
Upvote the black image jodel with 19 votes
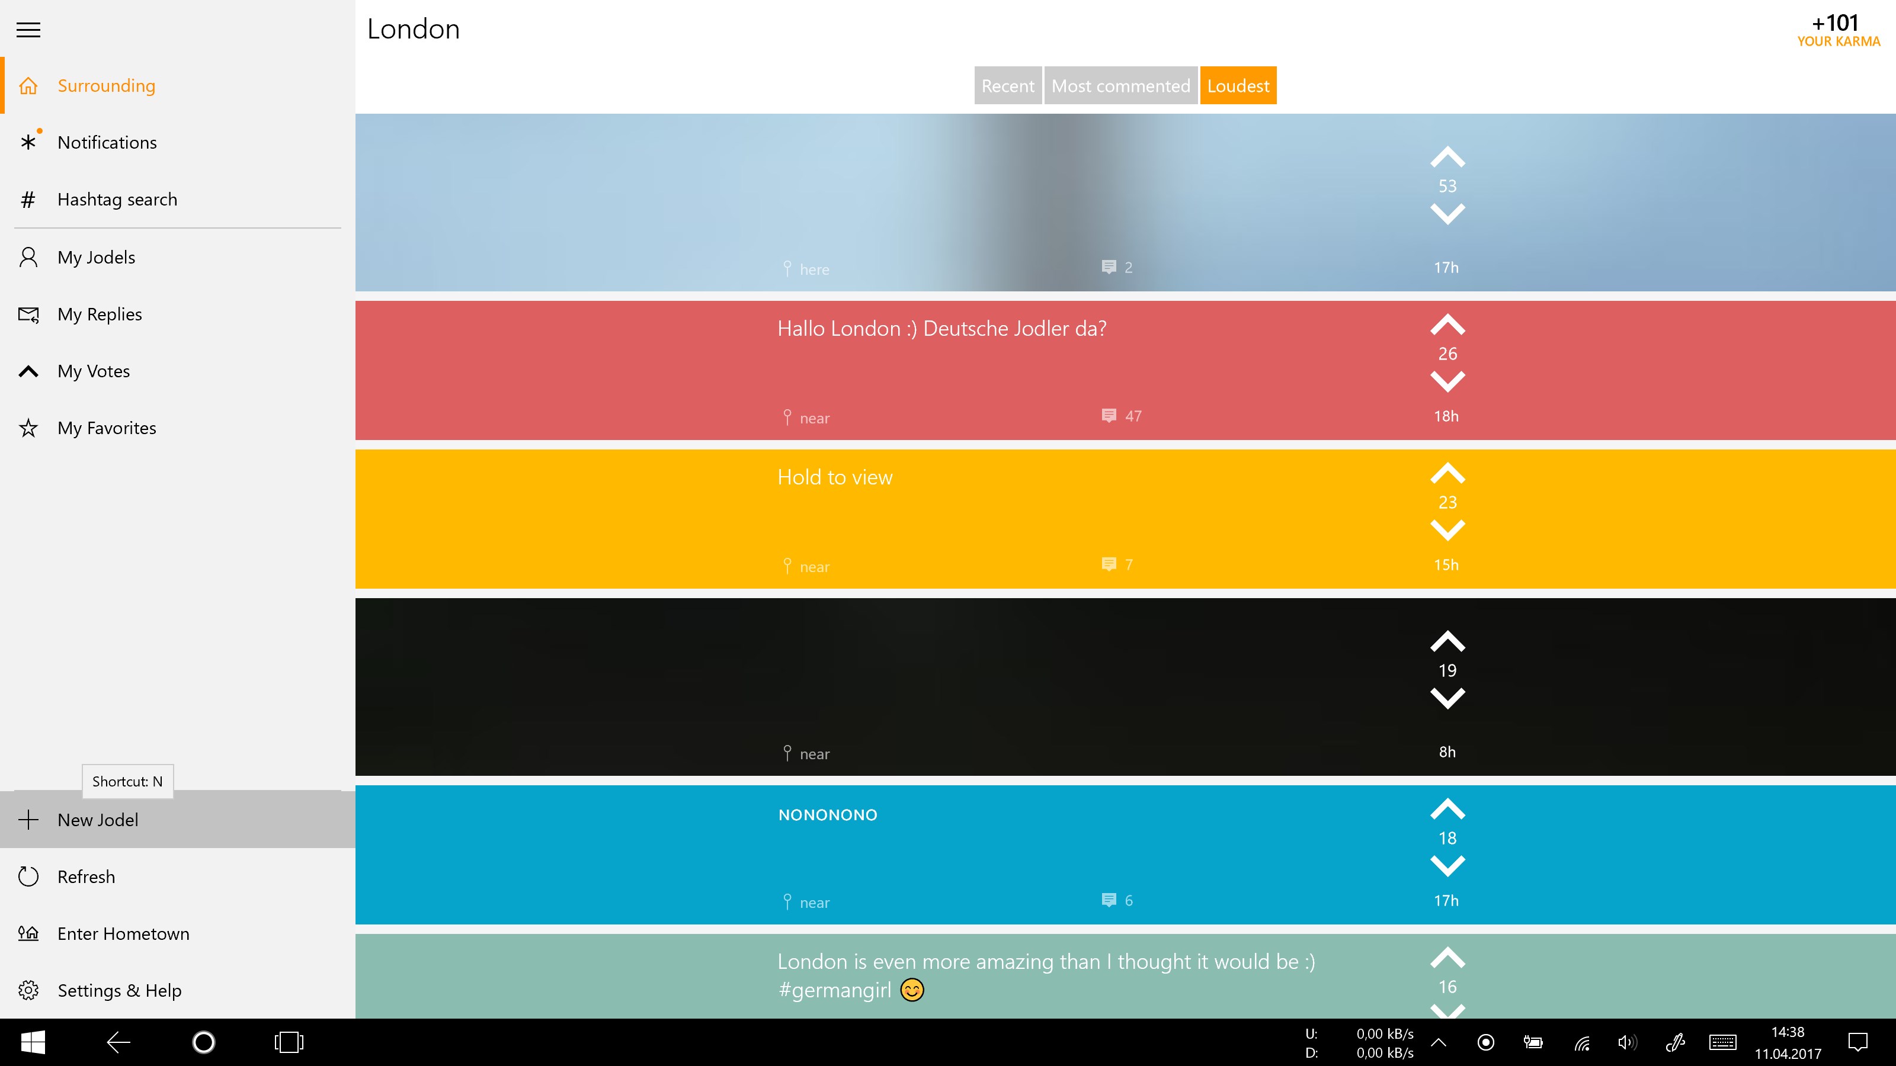pyautogui.click(x=1447, y=641)
